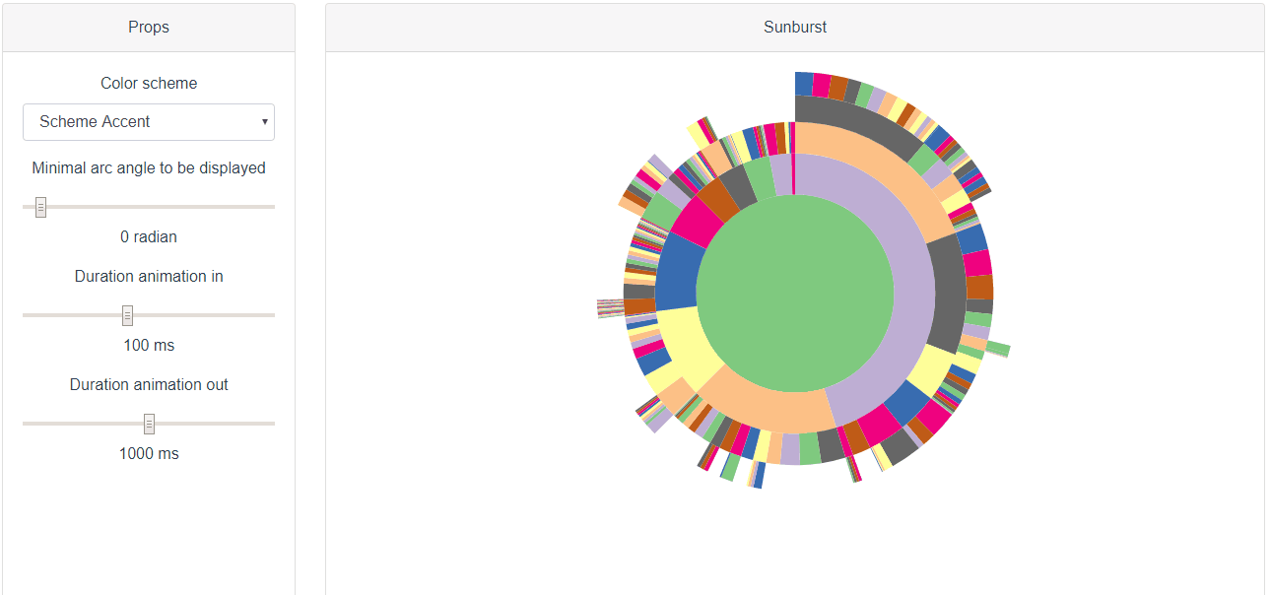Viewport: 1271px width, 595px height.
Task: Click the 100 ms value label
Action: coord(148,345)
